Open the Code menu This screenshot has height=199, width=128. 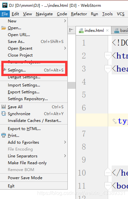tap(62, 14)
